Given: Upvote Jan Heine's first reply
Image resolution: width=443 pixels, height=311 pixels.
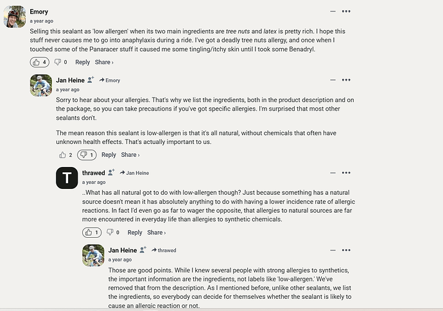Looking at the screenshot, I should 63,155.
